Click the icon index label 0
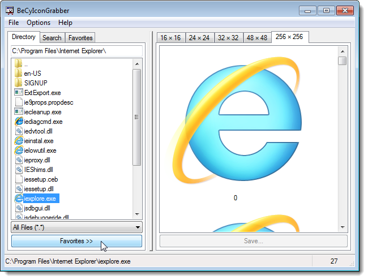This screenshot has width=368, height=280. click(236, 198)
